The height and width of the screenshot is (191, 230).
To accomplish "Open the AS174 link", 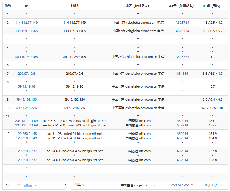I will 189,185.
